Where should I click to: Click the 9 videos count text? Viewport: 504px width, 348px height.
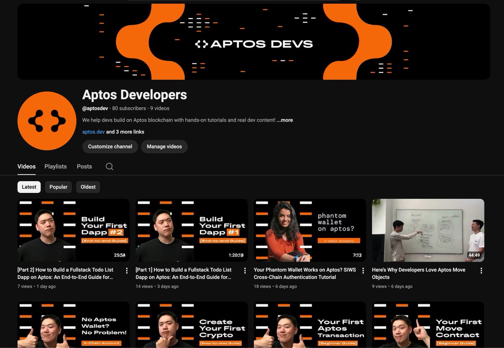coord(160,108)
